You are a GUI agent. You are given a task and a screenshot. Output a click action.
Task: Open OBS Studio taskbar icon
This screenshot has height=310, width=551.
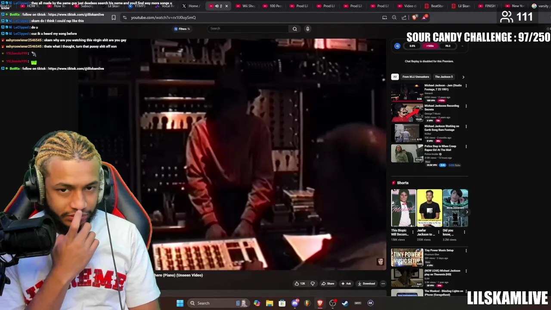(332, 303)
